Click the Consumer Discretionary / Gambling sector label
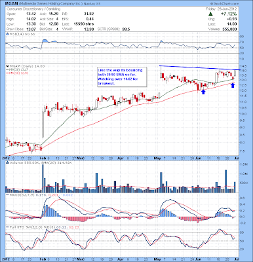 pyautogui.click(x=33, y=9)
